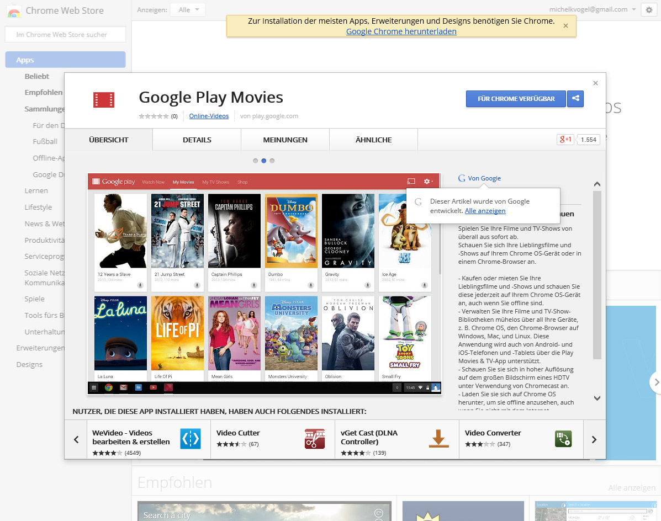661x521 pixels.
Task: Click the Video Converter green icon
Action: pyautogui.click(x=563, y=438)
